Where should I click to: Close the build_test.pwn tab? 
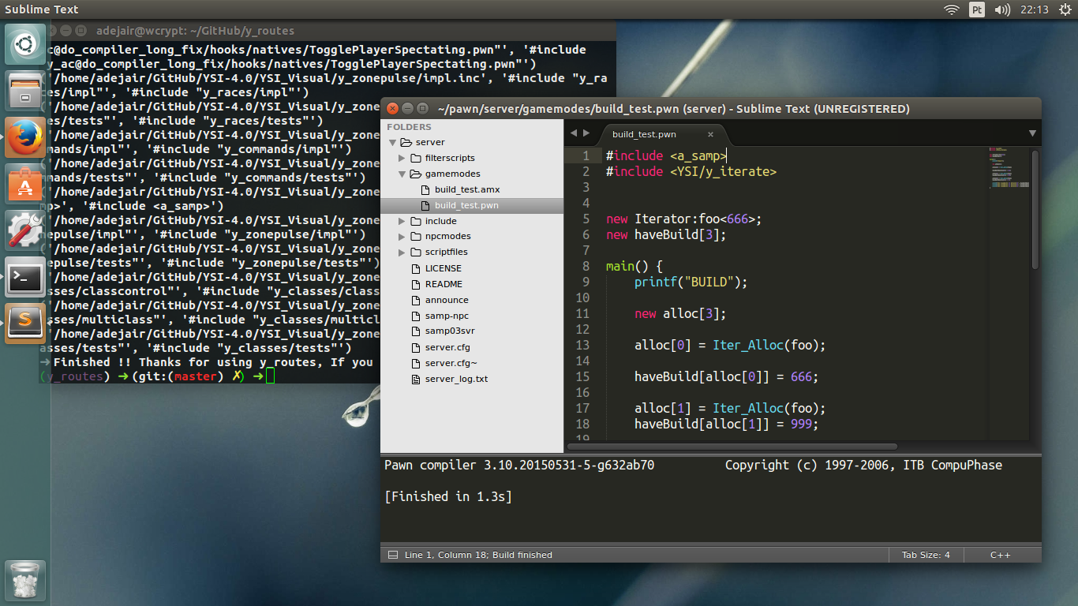[x=710, y=134]
